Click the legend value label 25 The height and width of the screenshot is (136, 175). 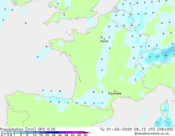point(54,135)
